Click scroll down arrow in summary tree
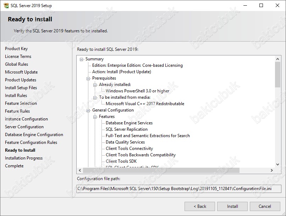286x216 pixels. click(277, 164)
